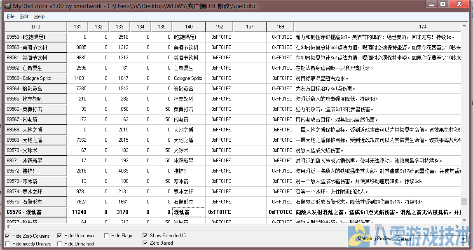Click cell value 9781 in 寒冰之环 row
Screen dimensions: 473x250
(77, 191)
